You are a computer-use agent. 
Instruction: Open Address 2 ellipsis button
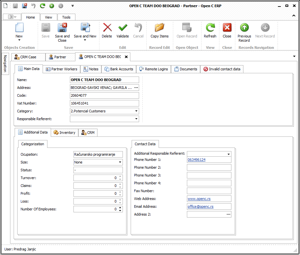point(228,214)
